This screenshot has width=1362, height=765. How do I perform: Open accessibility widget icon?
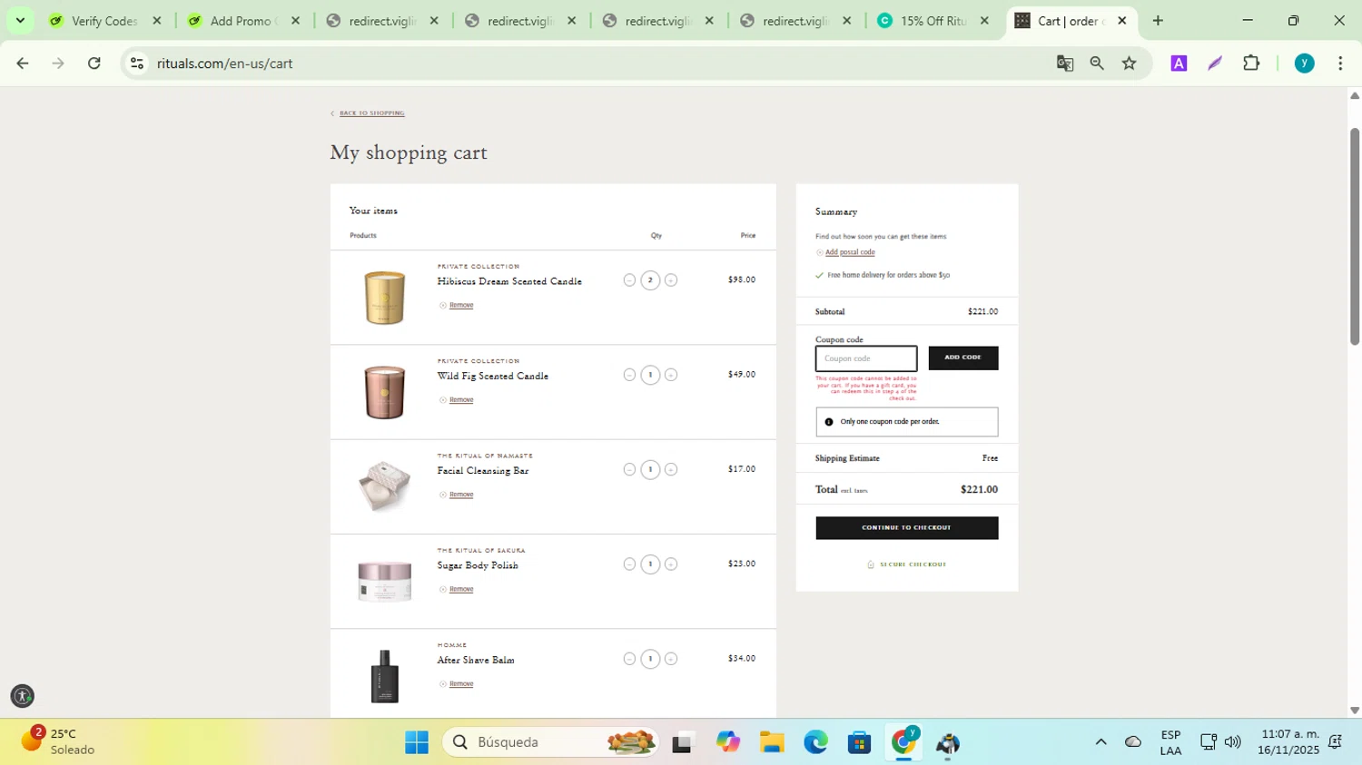point(23,696)
